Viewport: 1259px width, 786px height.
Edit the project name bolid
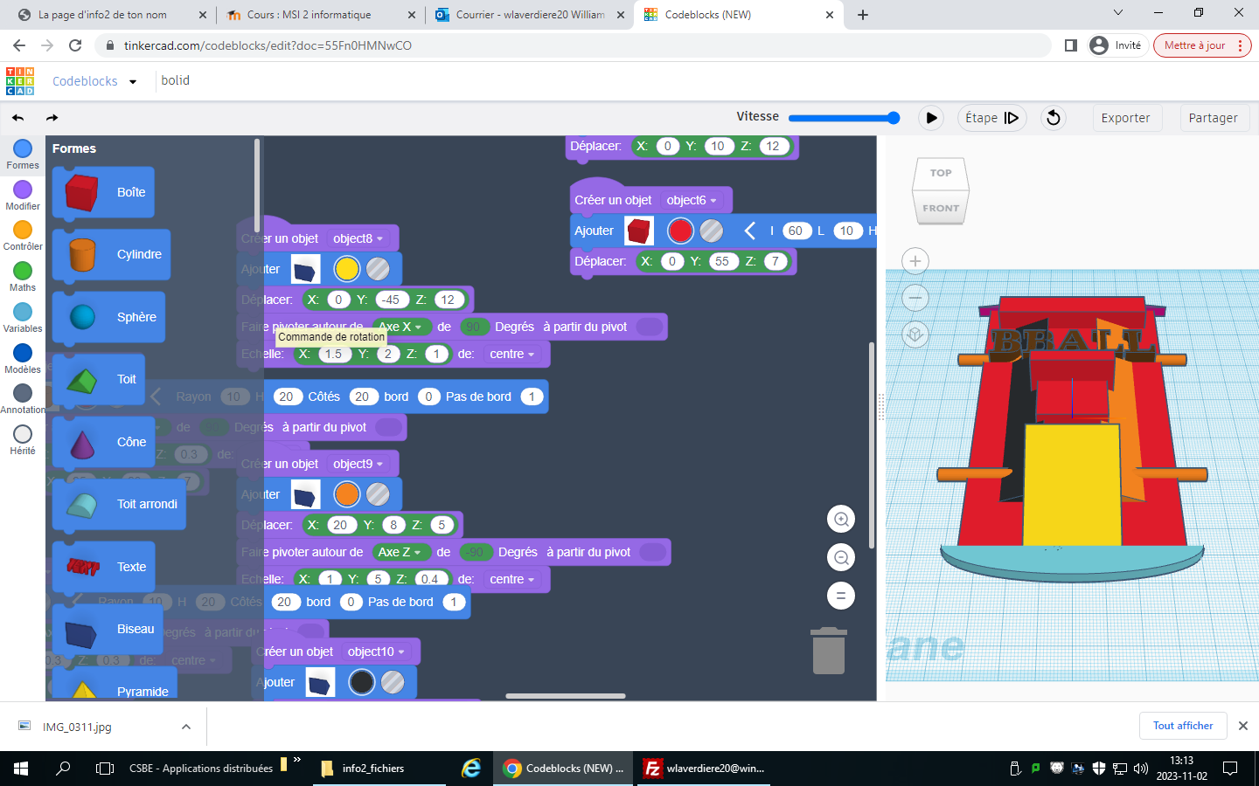(176, 80)
